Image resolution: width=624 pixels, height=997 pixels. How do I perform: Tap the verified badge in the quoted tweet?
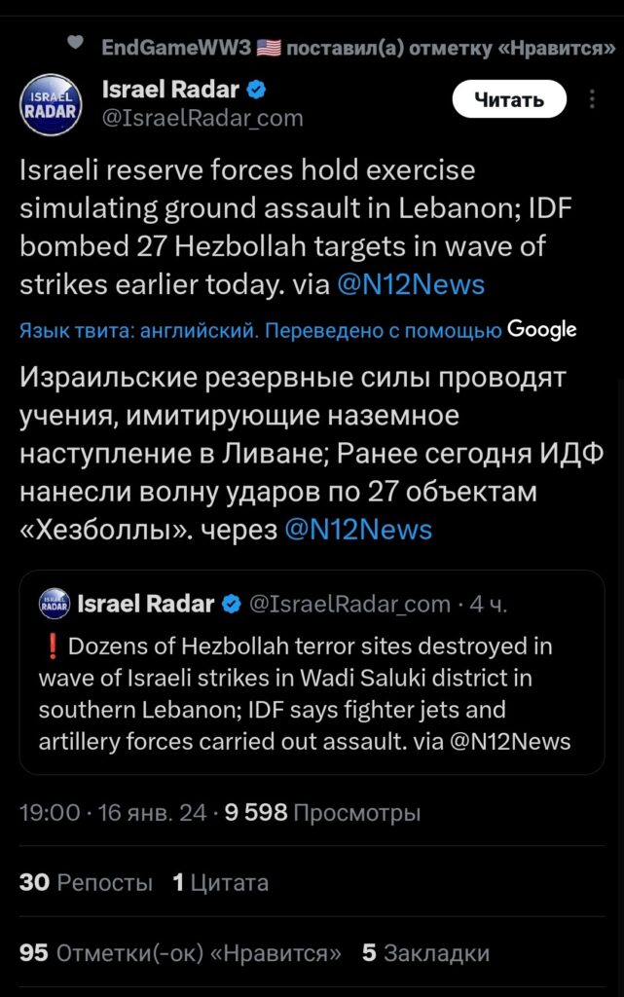pyautogui.click(x=232, y=605)
